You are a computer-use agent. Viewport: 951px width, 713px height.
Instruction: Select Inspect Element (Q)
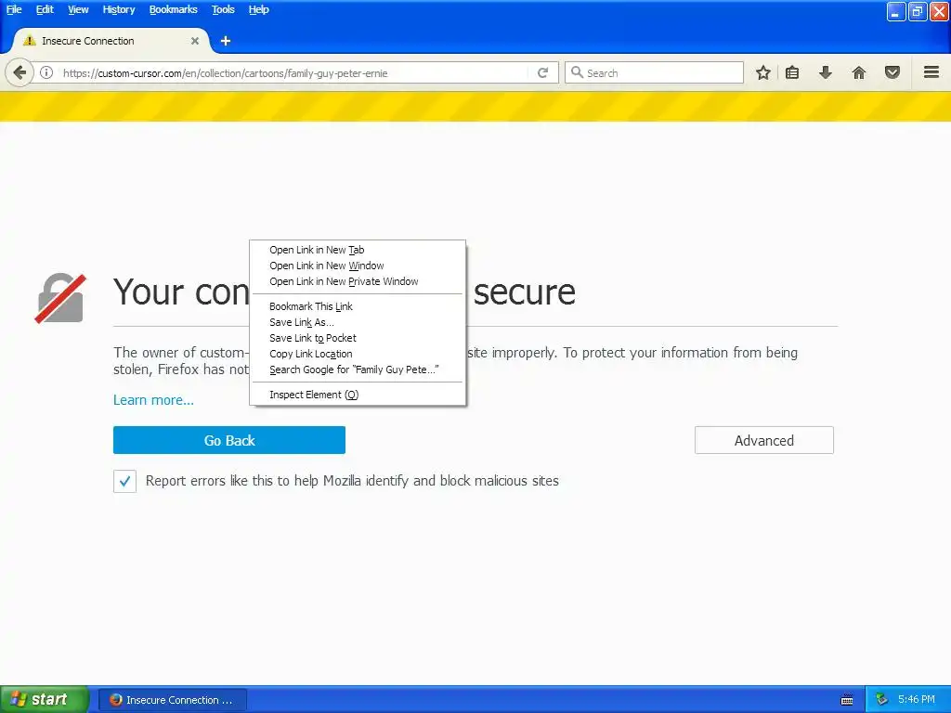tap(358, 395)
